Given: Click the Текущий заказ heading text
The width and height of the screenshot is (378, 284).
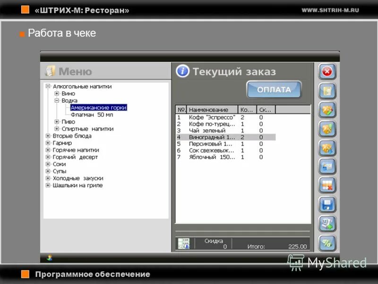Looking at the screenshot, I should (234, 72).
